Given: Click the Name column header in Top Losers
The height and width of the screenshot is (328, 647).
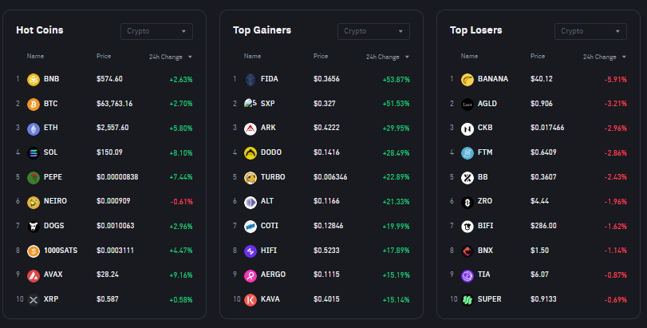Looking at the screenshot, I should pyautogui.click(x=470, y=56).
